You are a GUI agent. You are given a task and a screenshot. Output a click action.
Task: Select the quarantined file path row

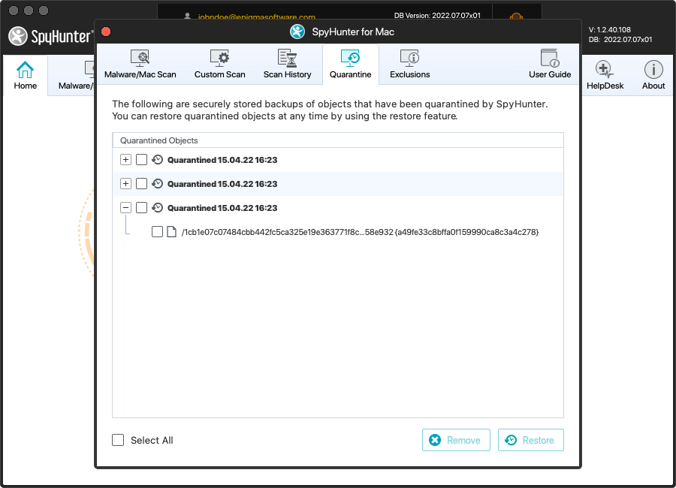360,232
